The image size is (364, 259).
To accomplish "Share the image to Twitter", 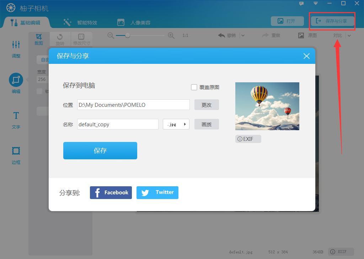I will (157, 192).
